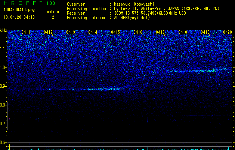Click the 1.0 kHz axis label
This screenshot has width=235, height=150.
tap(3, 68)
